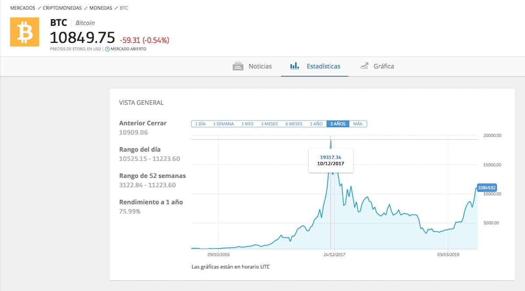Select the 1 DÍA time range
This screenshot has height=291, width=525.
pyautogui.click(x=200, y=124)
